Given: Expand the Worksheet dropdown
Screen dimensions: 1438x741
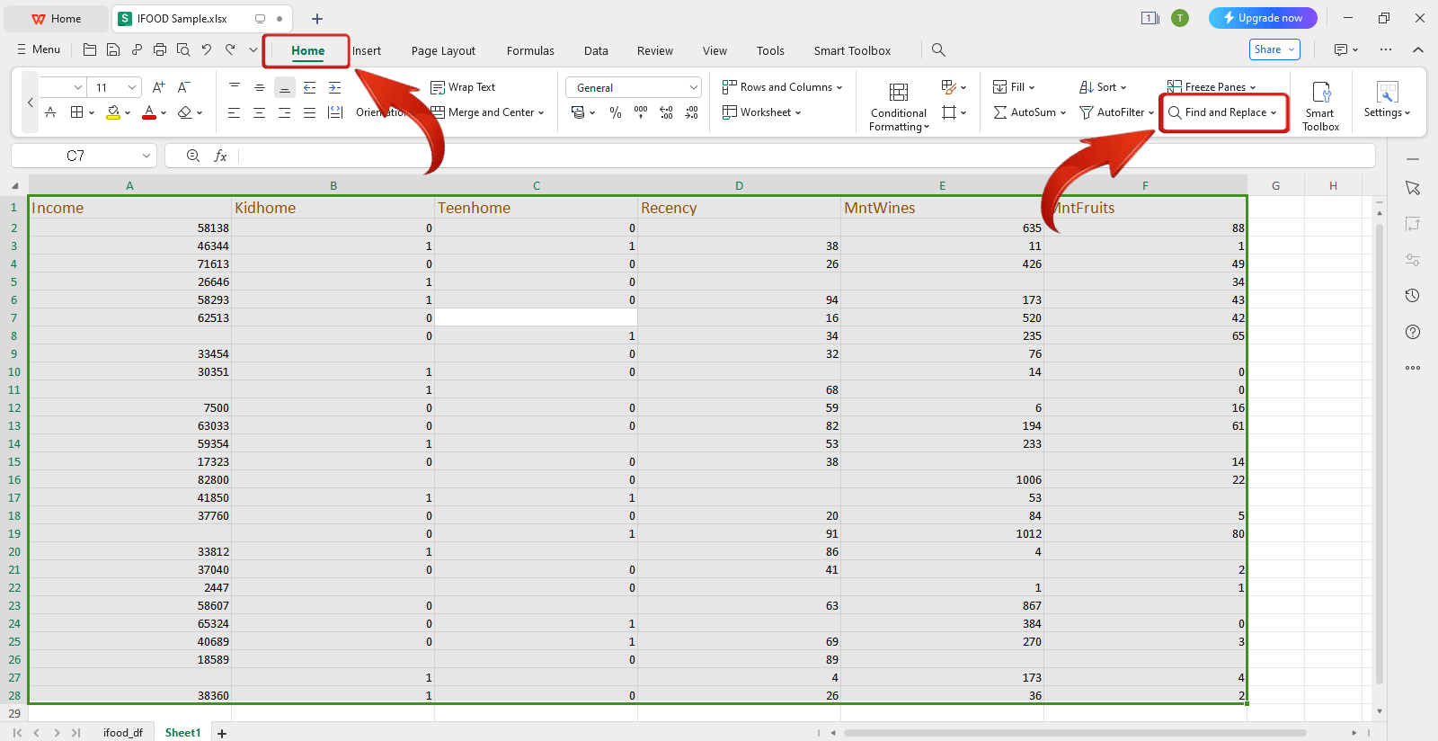Looking at the screenshot, I should point(798,112).
